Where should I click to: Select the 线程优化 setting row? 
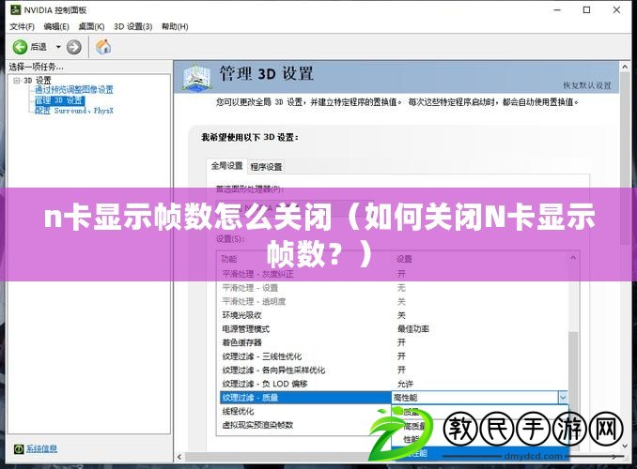pyautogui.click(x=303, y=412)
